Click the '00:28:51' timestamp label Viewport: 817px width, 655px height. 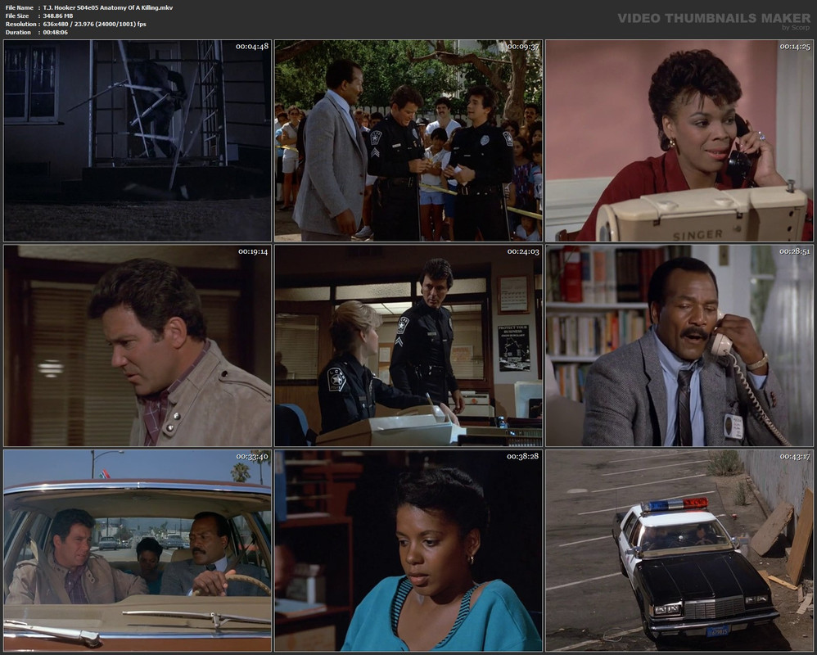click(x=795, y=251)
